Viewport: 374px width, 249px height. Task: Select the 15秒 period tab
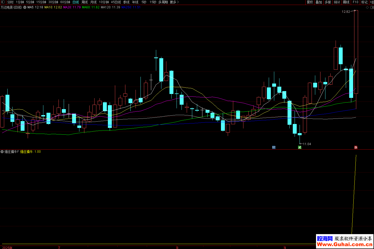[153, 2]
